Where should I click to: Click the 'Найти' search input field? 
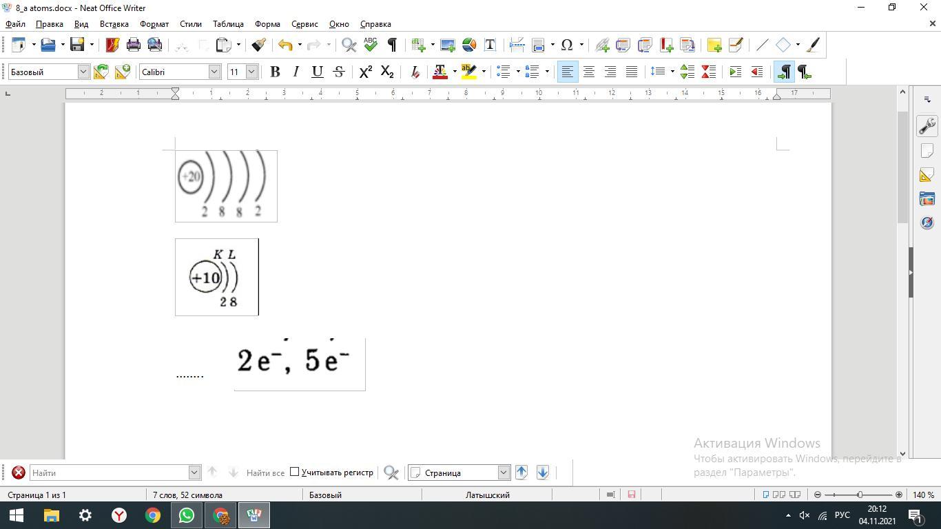point(109,473)
